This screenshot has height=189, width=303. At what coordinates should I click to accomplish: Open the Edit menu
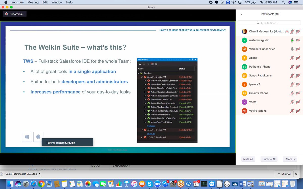point(45,2)
